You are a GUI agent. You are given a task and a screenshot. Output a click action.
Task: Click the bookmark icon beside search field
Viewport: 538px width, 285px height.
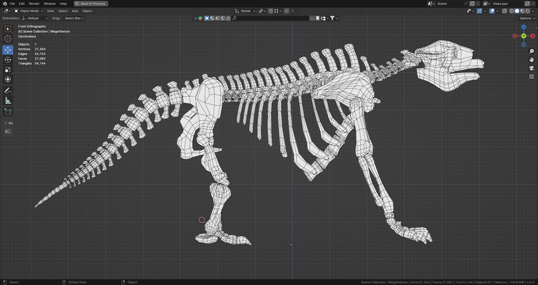pos(317,18)
